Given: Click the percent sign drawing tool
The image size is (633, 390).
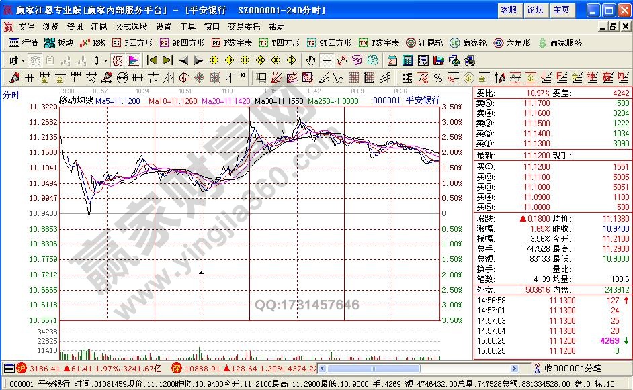Looking at the screenshot, I should coord(437,77).
